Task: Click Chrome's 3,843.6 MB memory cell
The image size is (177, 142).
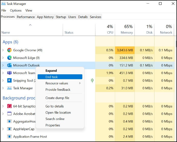Action: click(x=125, y=50)
